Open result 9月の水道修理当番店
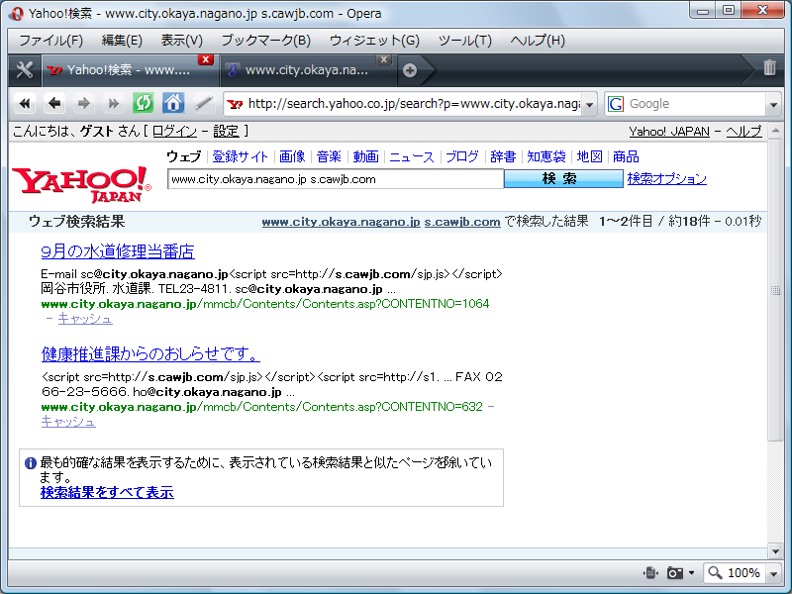 click(118, 251)
